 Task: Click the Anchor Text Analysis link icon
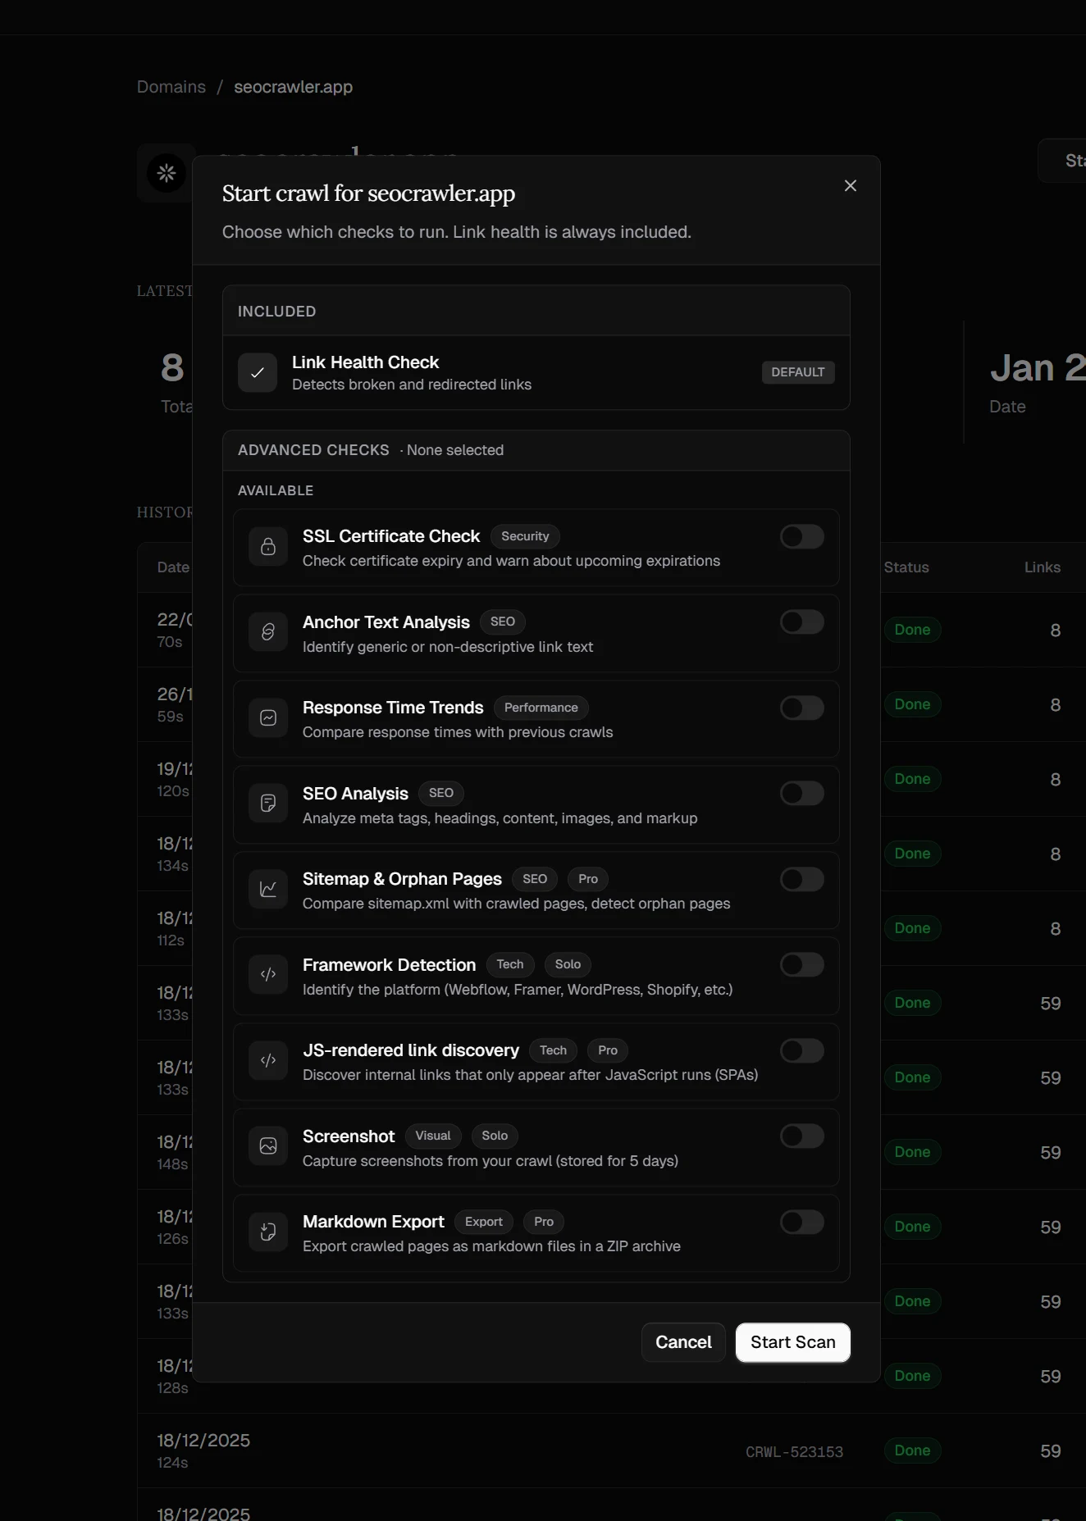click(x=268, y=632)
